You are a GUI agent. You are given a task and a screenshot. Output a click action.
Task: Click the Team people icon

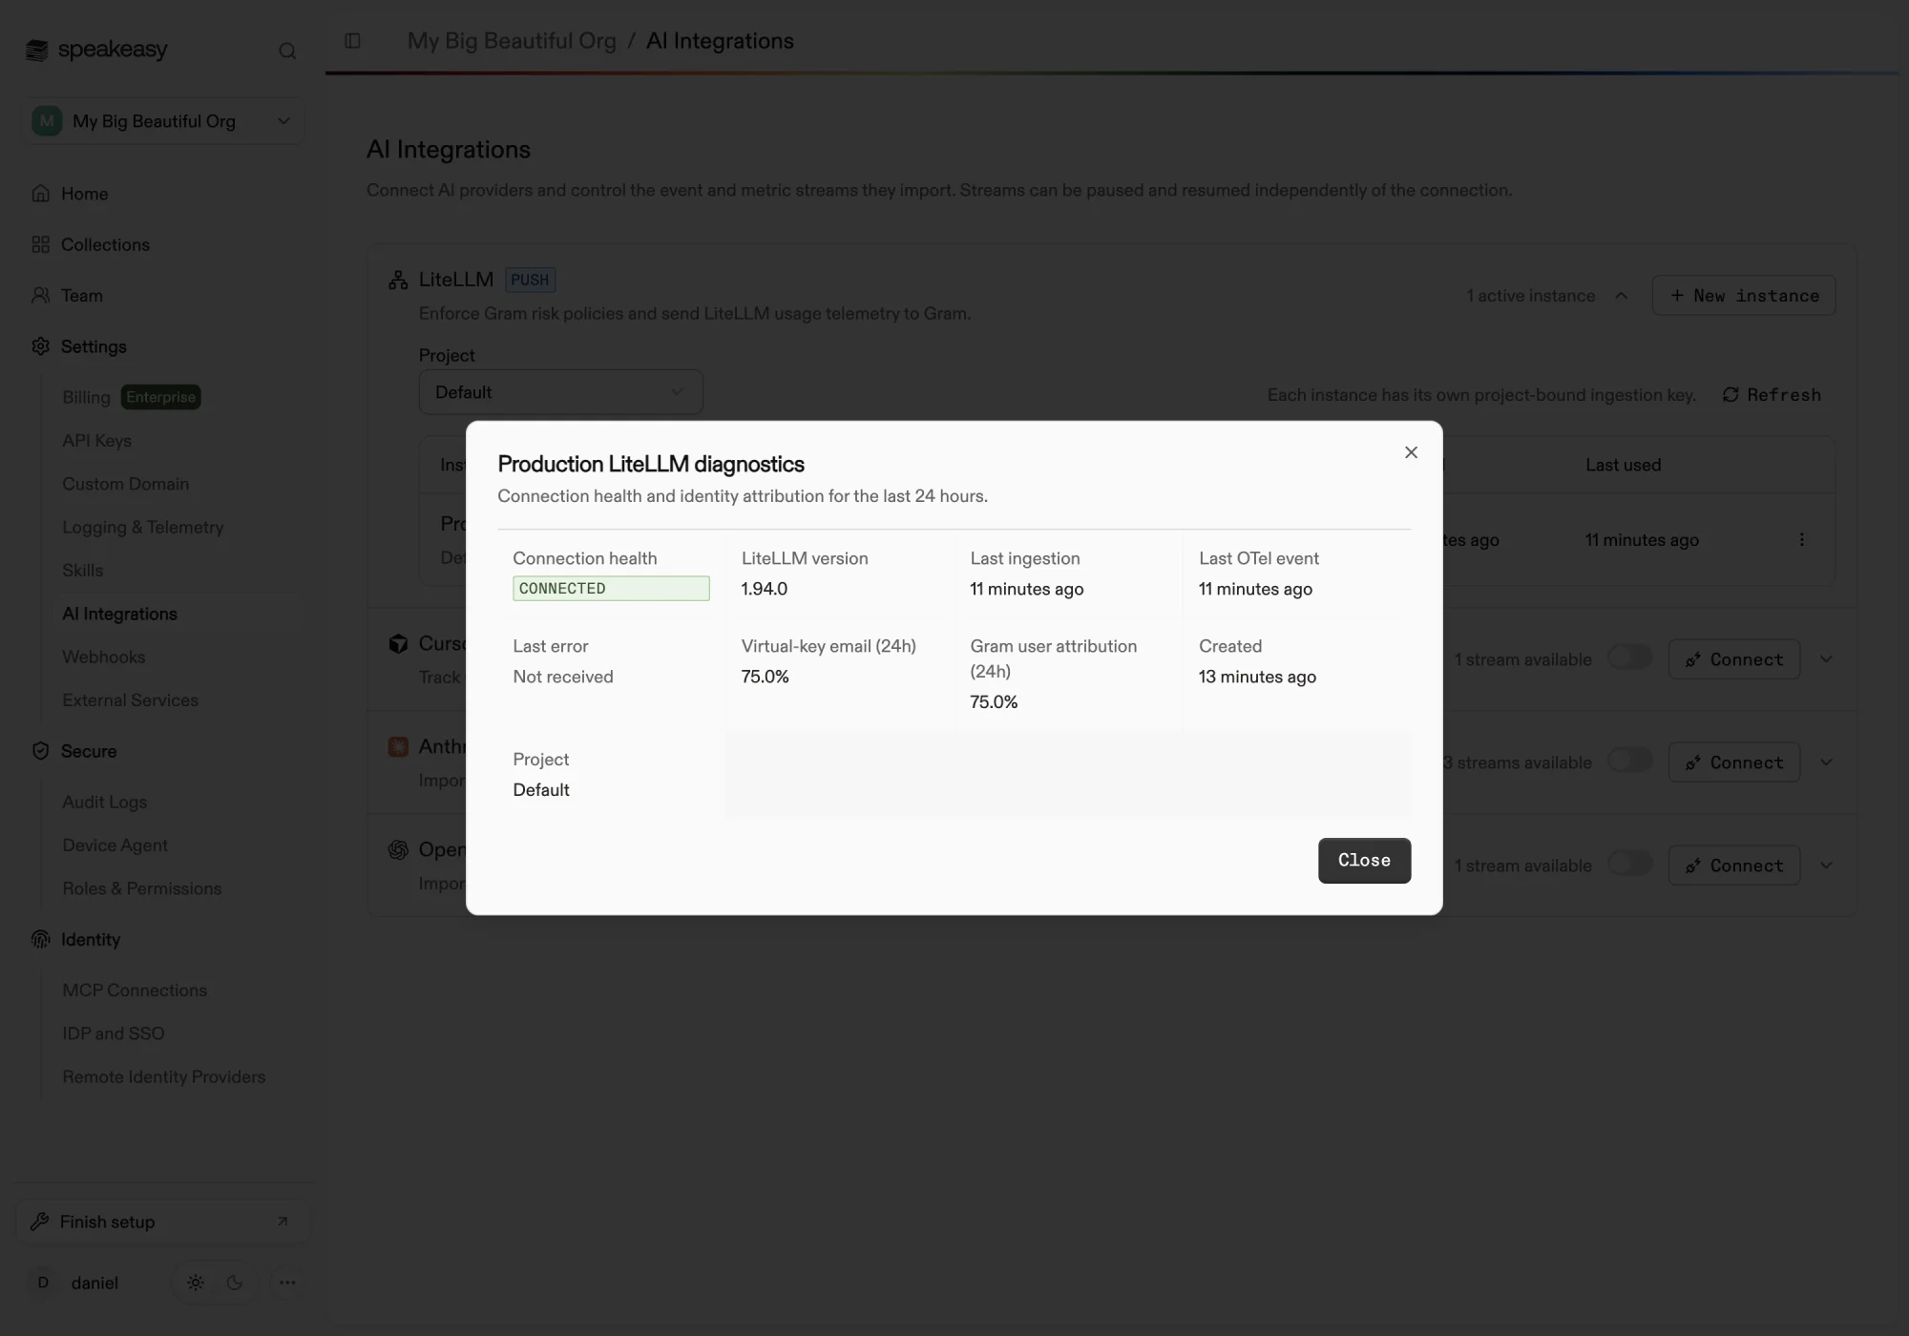(x=40, y=295)
